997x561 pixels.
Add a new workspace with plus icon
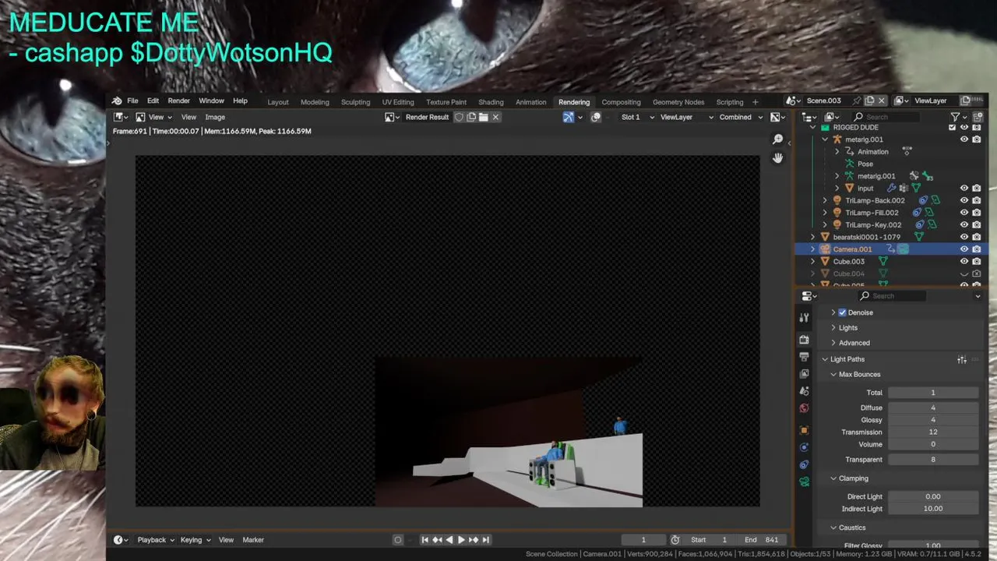coord(755,102)
